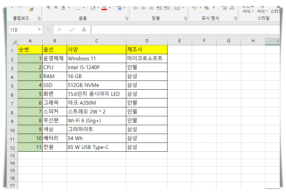Apply the red font color icon
This screenshot has width=286, height=195.
click(x=104, y=7)
